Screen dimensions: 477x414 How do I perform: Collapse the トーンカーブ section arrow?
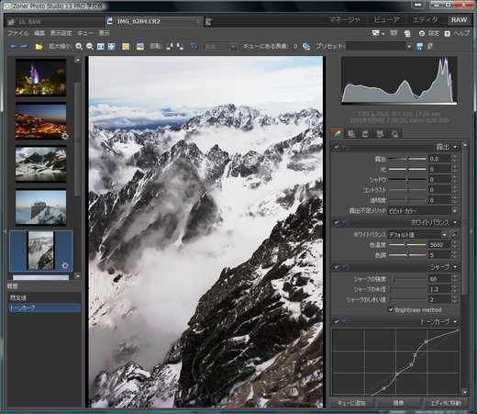pos(456,321)
